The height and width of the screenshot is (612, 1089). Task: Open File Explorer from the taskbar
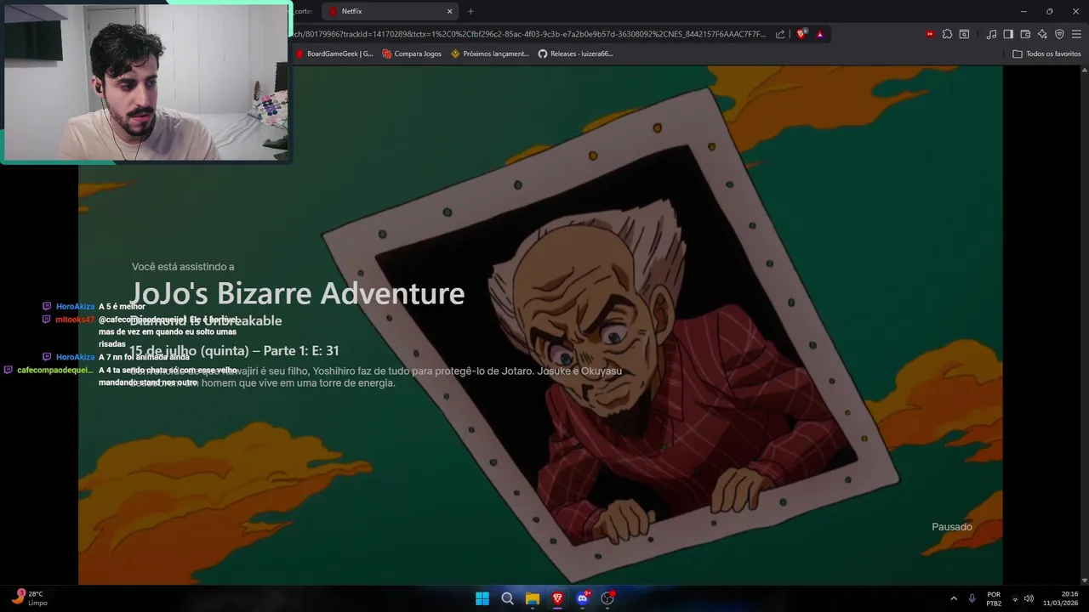click(x=533, y=598)
